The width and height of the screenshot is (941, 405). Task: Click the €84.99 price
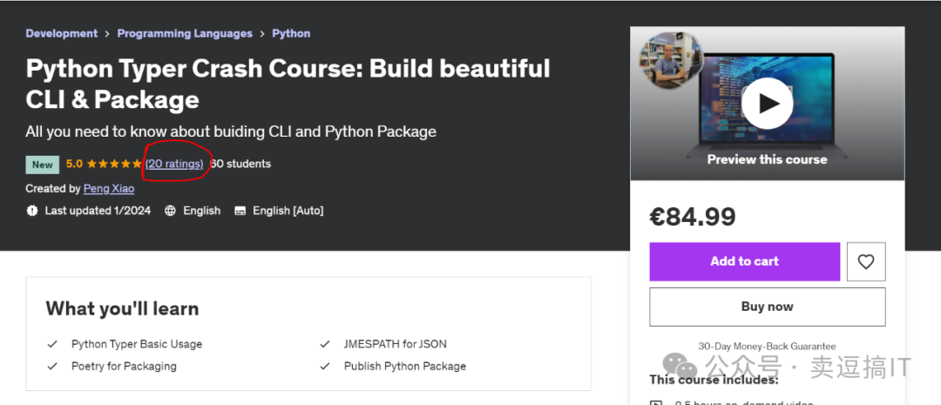(x=693, y=217)
